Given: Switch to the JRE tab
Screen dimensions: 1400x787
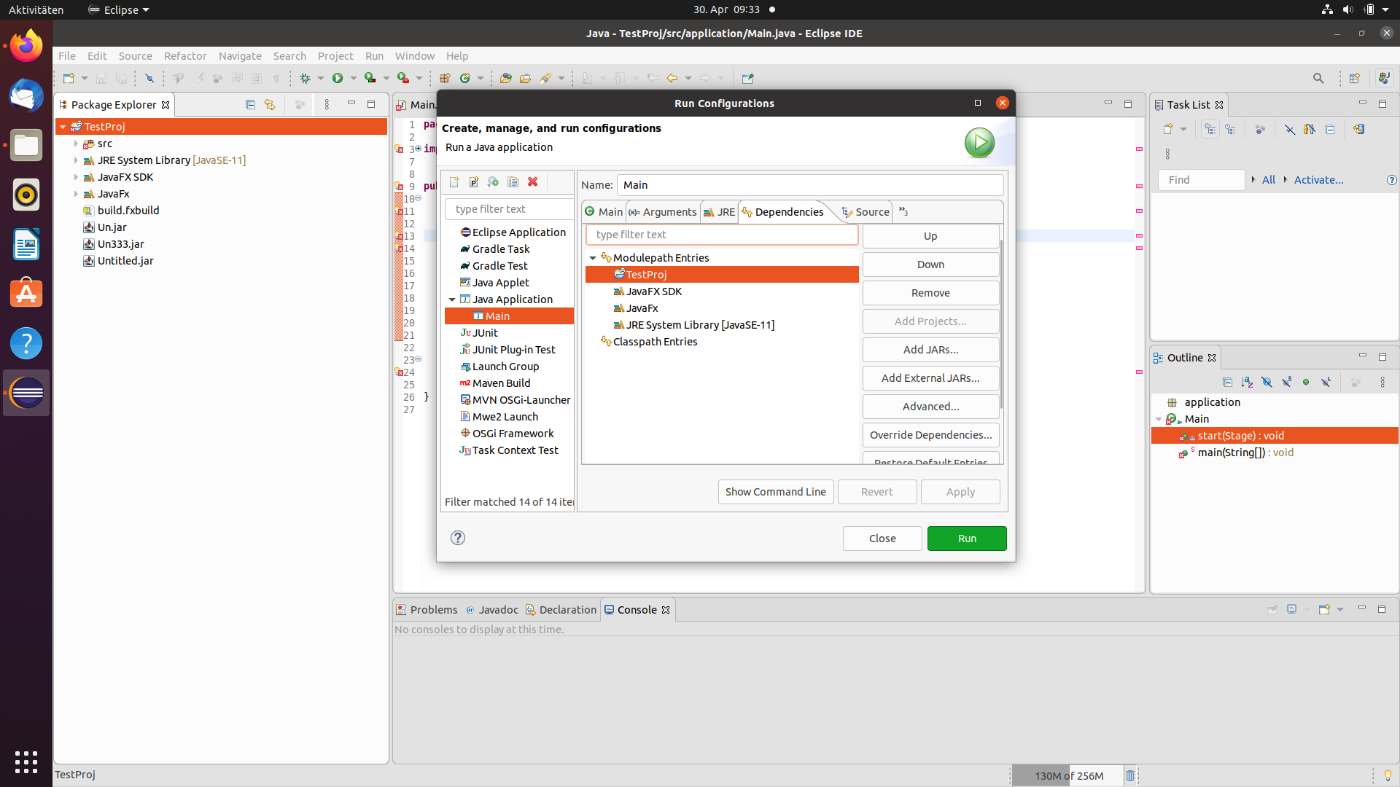Looking at the screenshot, I should pyautogui.click(x=719, y=212).
